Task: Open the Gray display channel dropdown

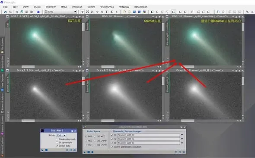Action: (61, 12)
